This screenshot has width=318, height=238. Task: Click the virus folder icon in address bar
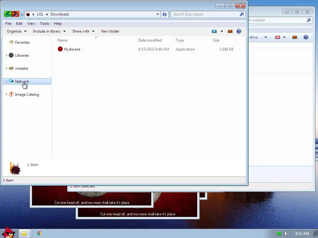(28, 14)
